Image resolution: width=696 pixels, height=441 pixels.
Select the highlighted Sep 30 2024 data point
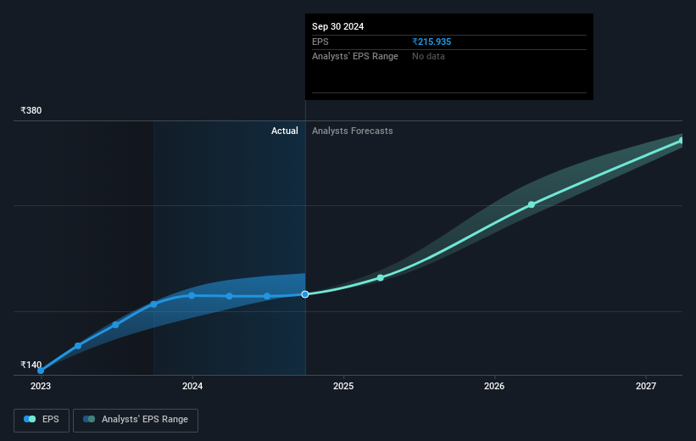point(305,294)
